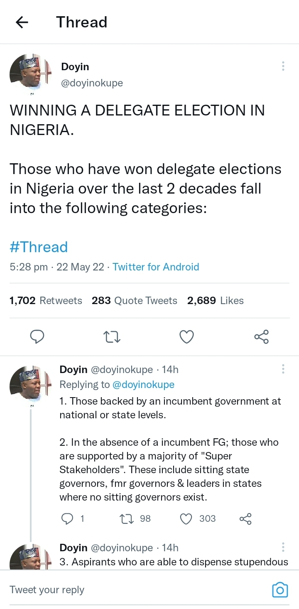This screenshot has height=609, width=299.
Task: Tap the back arrow icon
Action: (22, 22)
